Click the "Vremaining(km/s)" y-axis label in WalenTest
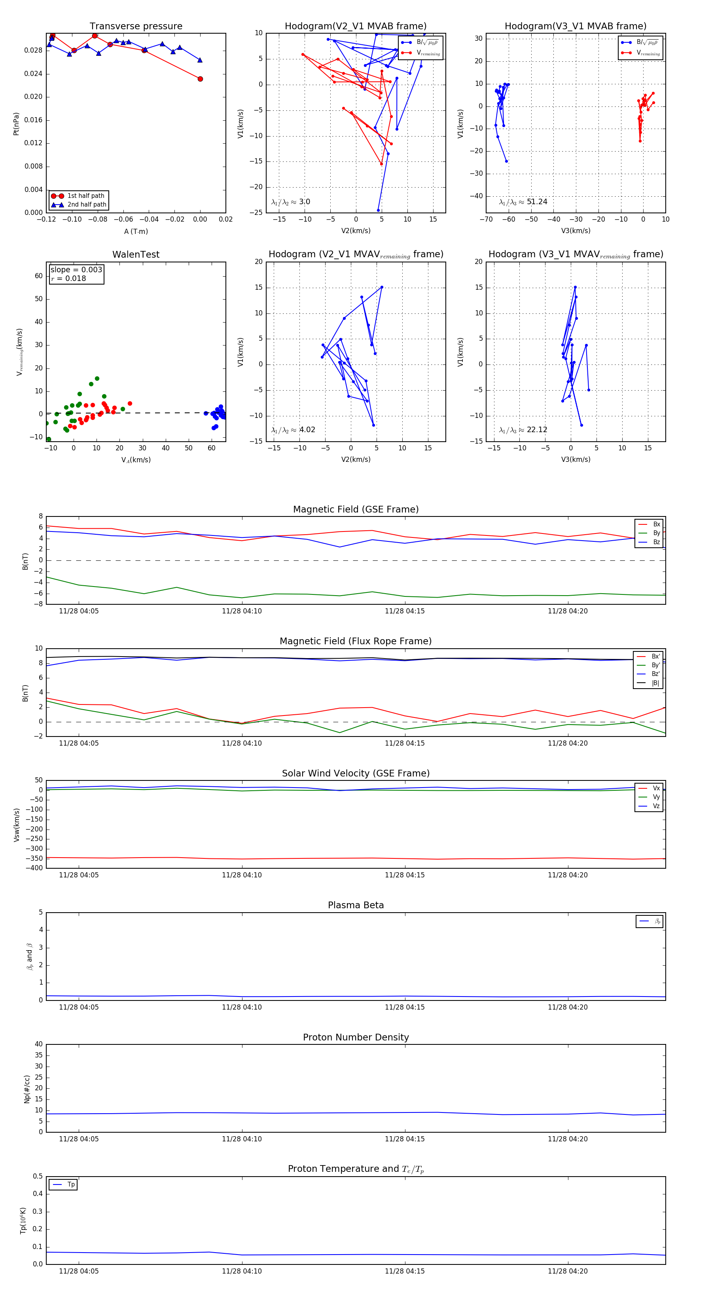 coord(19,352)
